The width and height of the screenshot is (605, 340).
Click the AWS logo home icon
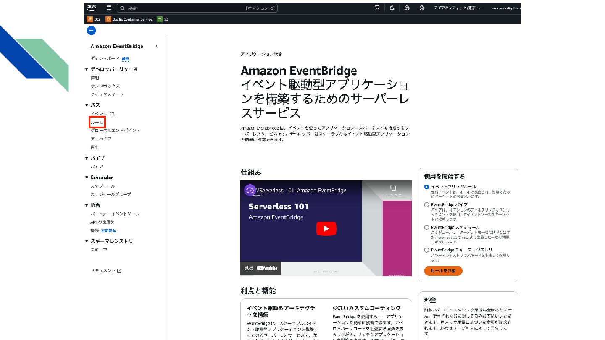92,8
